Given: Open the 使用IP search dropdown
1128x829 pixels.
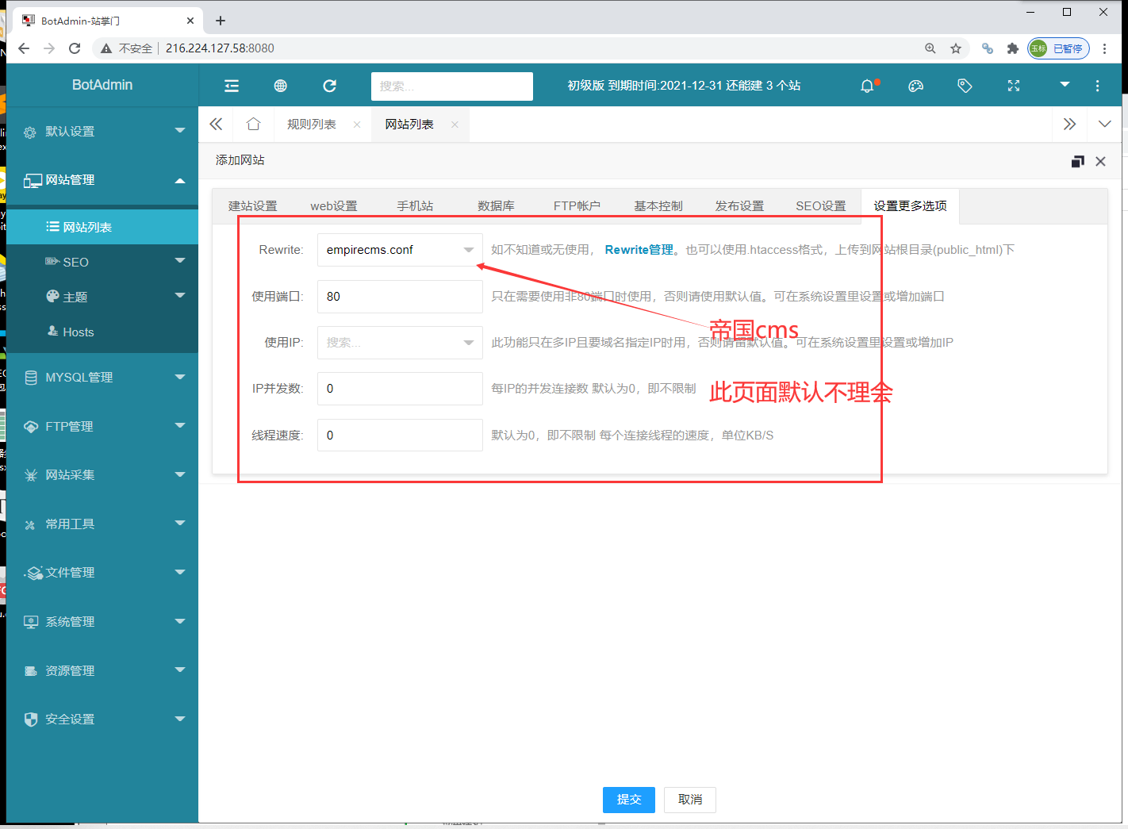Looking at the screenshot, I should click(x=400, y=343).
